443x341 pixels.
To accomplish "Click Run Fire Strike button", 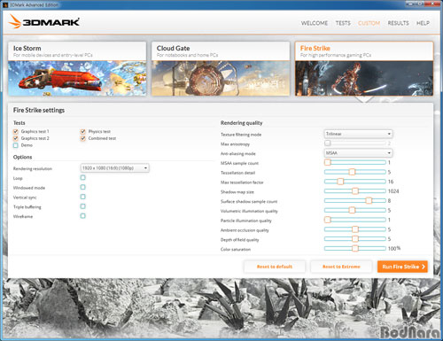I will [402, 267].
